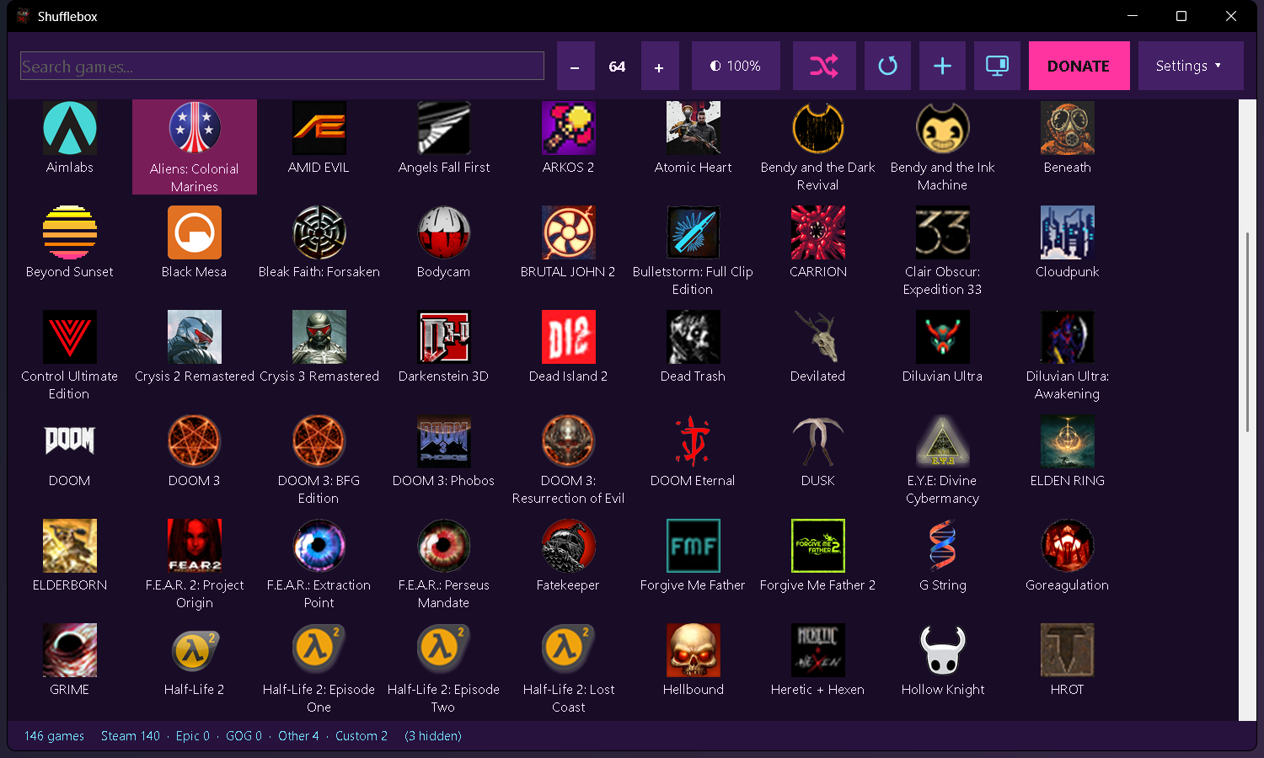1264x758 pixels.
Task: Click the pink DONATE button
Action: click(x=1079, y=66)
